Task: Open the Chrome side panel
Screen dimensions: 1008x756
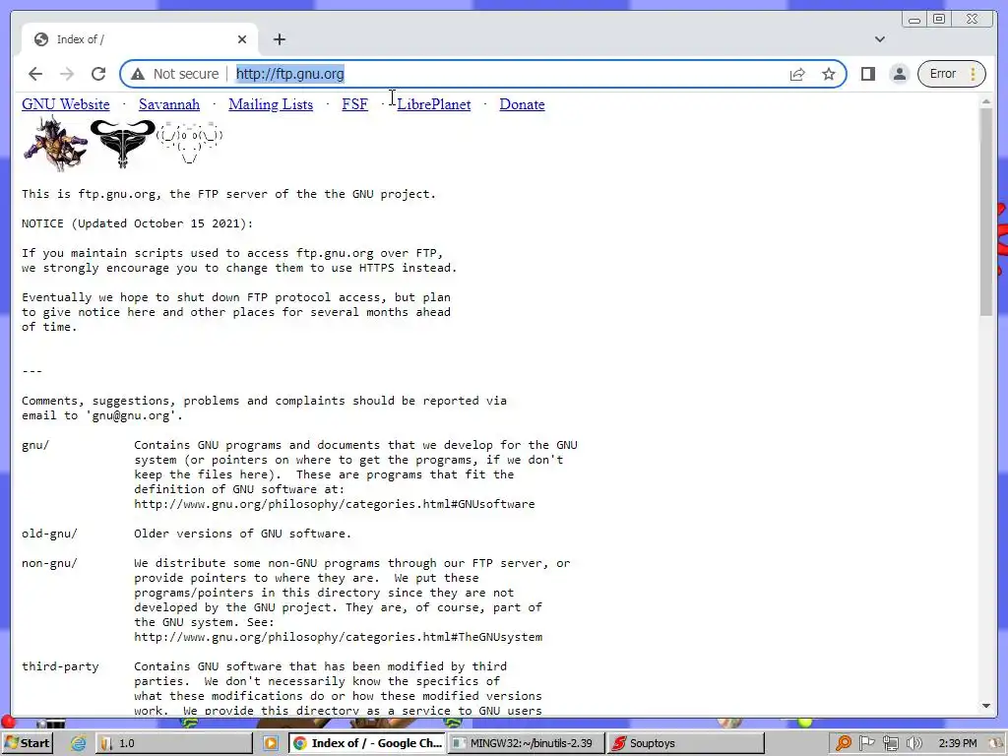Action: pos(868,74)
